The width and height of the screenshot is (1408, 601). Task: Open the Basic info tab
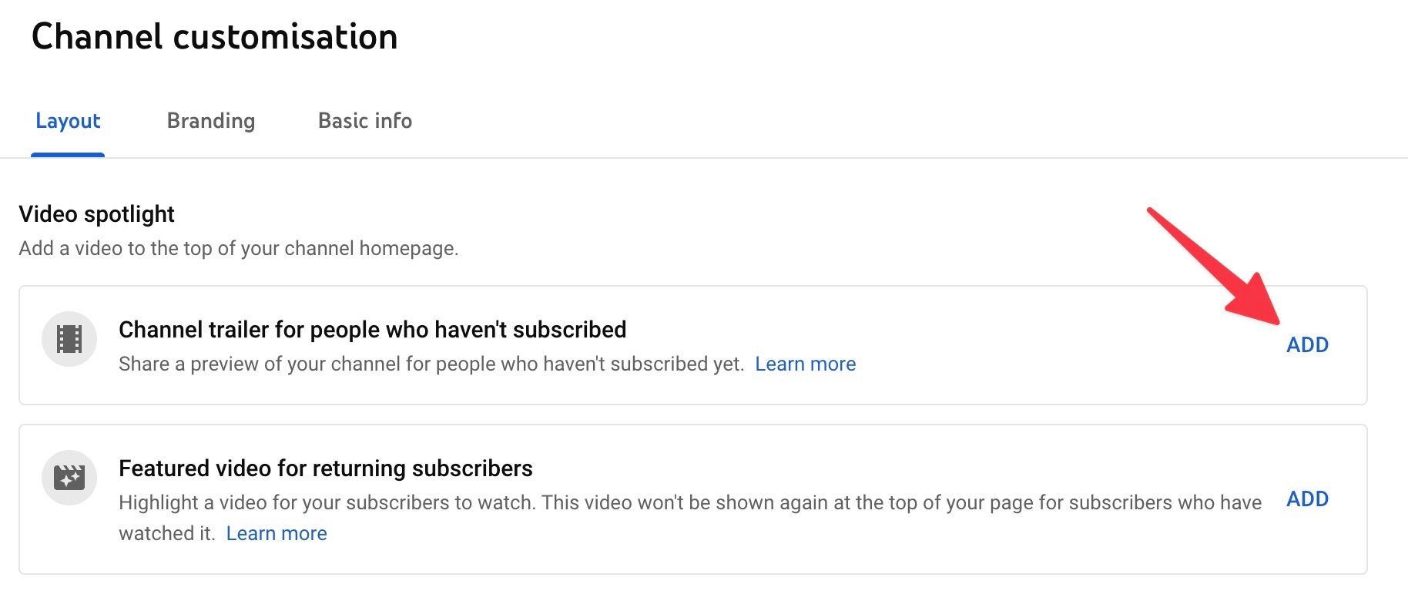[x=365, y=121]
